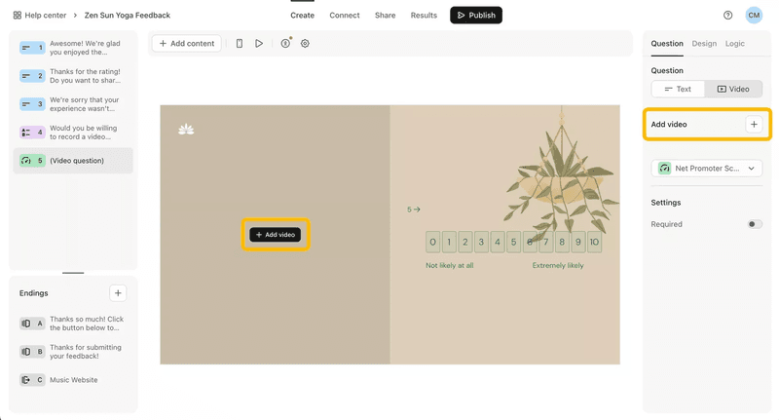Select the Video question option
Screen dimensions: 779x420
(x=734, y=89)
